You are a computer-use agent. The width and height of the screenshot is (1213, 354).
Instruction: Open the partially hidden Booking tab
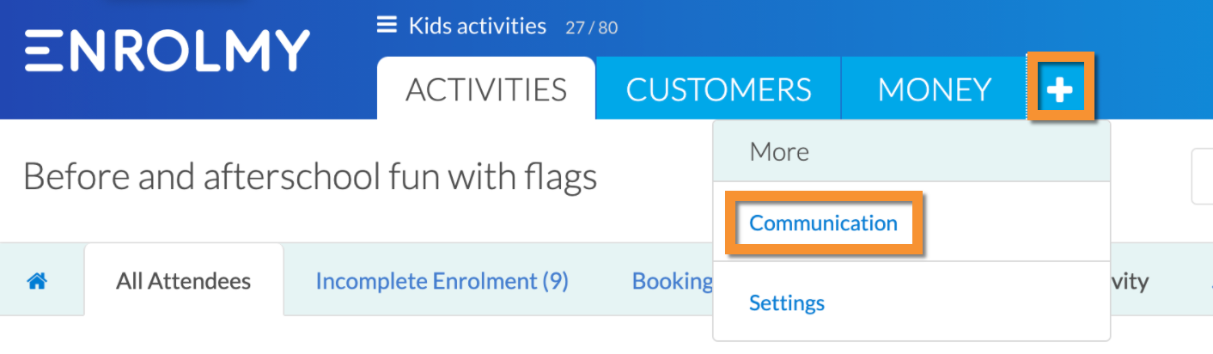(x=673, y=280)
